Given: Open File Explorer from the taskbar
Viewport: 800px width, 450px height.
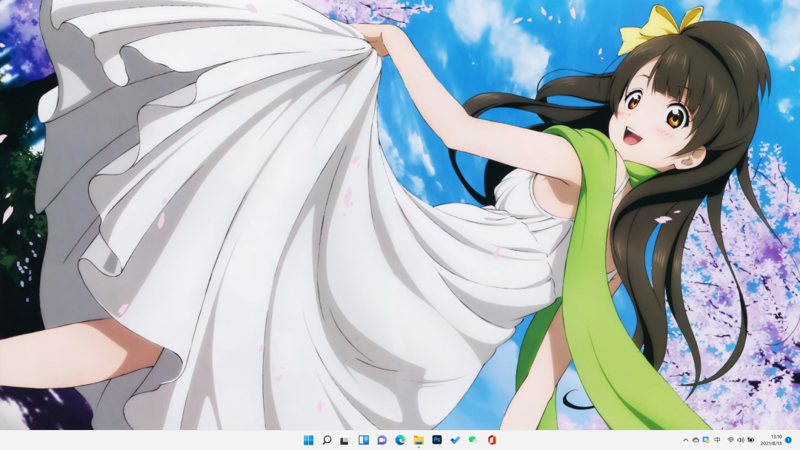Looking at the screenshot, I should click(419, 440).
